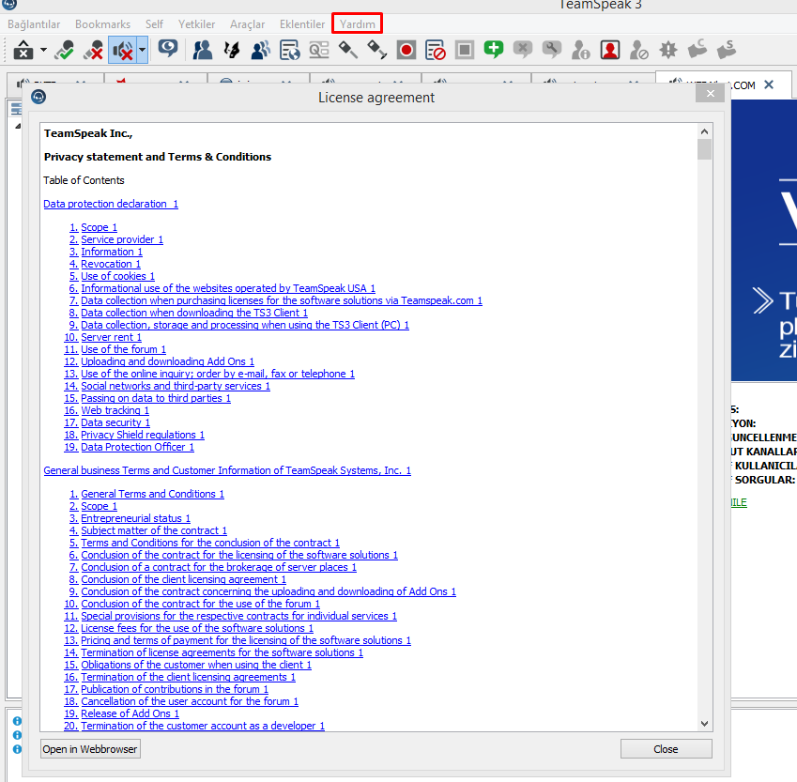
Task: Toggle away status briefcase icon
Action: pyautogui.click(x=23, y=50)
